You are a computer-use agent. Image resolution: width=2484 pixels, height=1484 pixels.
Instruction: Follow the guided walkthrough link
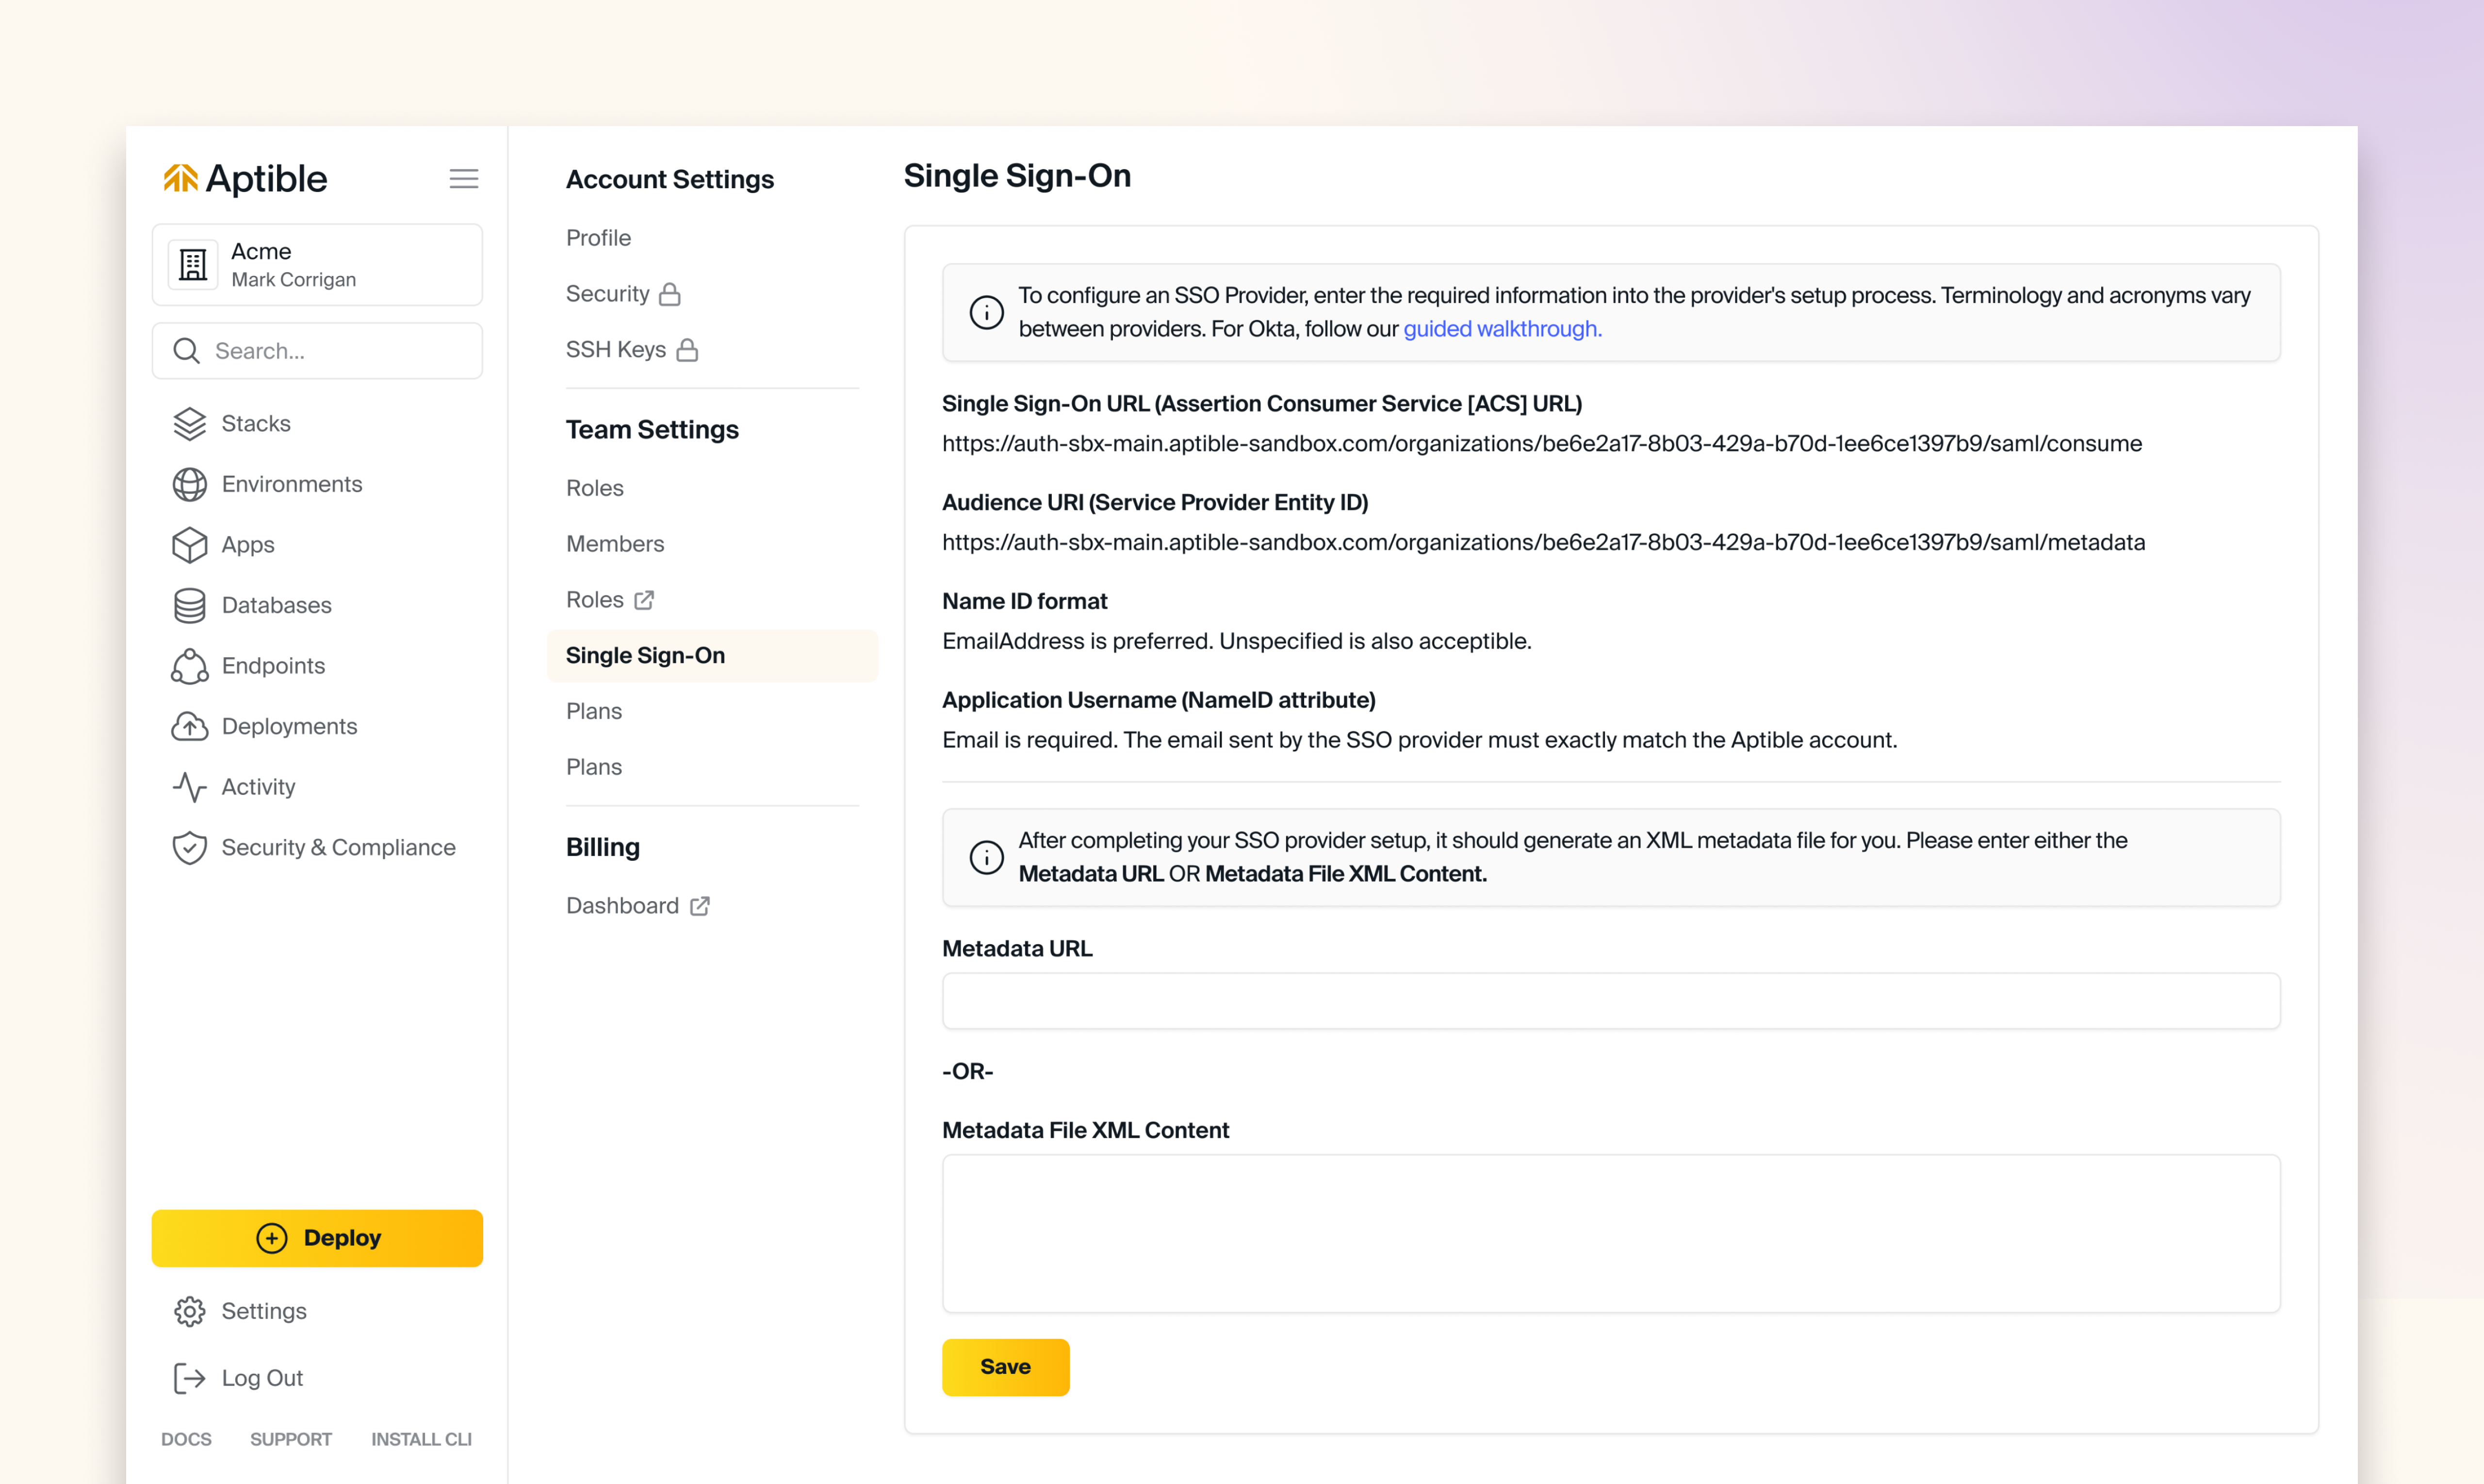point(1502,329)
